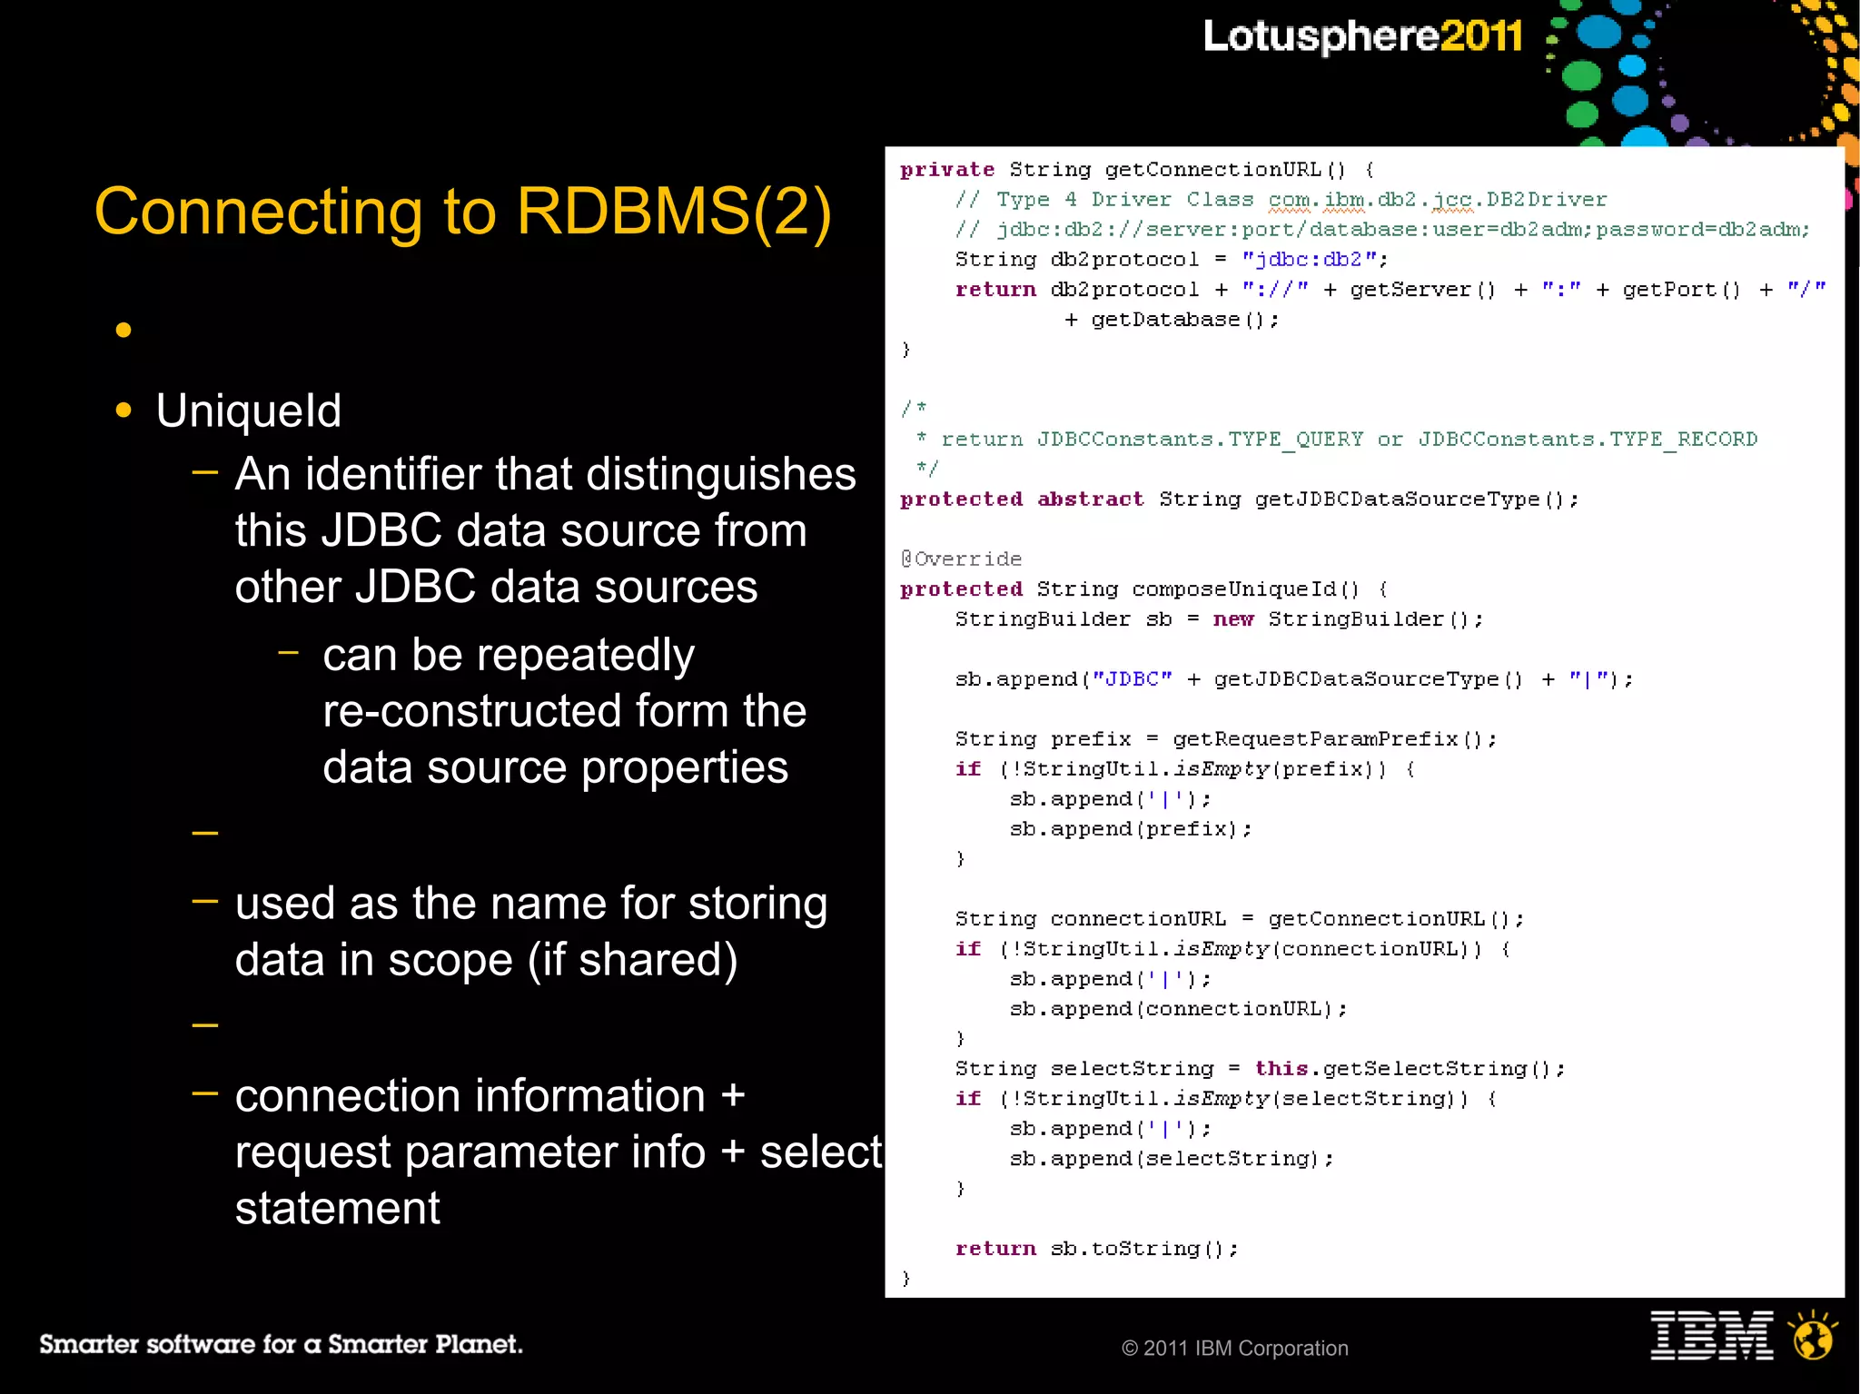The height and width of the screenshot is (1394, 1860).
Task: Click the Lotusphere2011 logo text
Action: [x=1362, y=37]
